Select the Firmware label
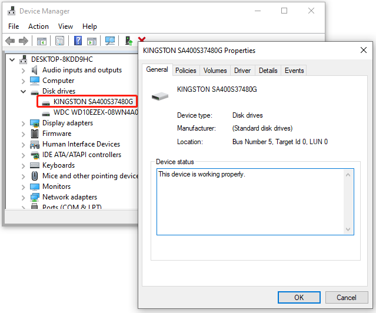 click(x=57, y=134)
